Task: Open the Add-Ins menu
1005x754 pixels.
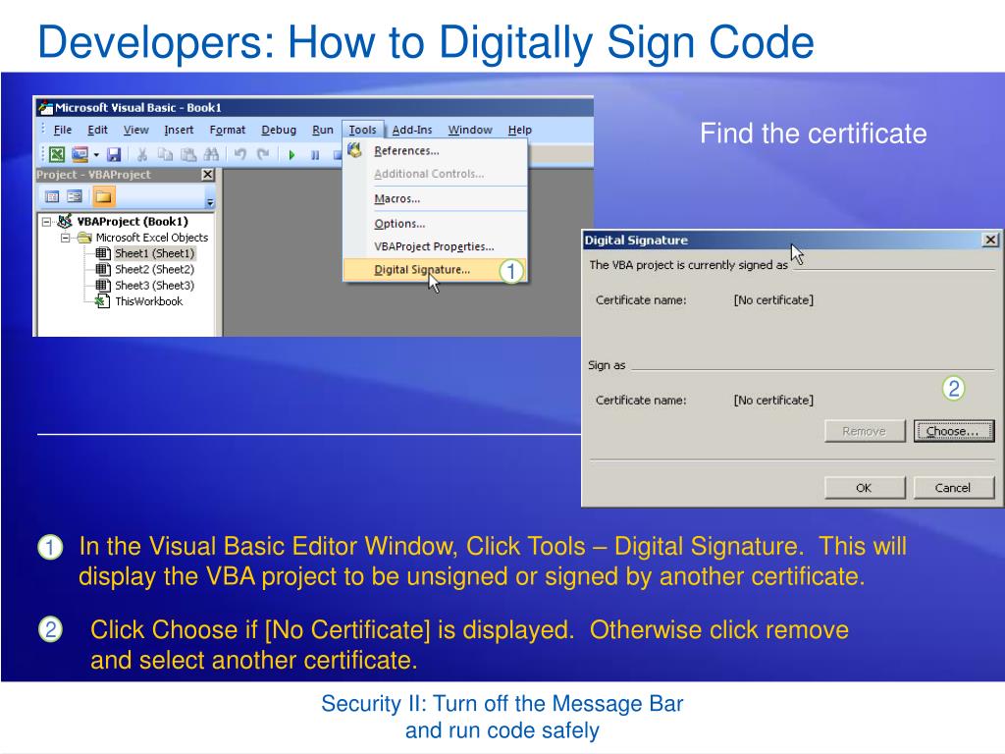Action: [x=412, y=130]
